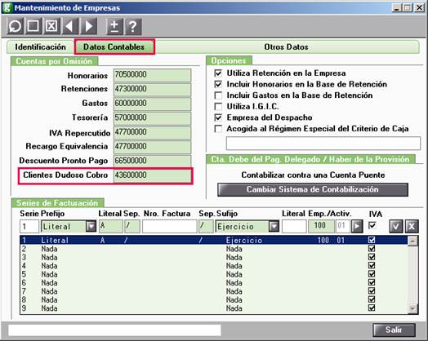
Task: Click scroll up arrow of series list
Action: (x=412, y=241)
